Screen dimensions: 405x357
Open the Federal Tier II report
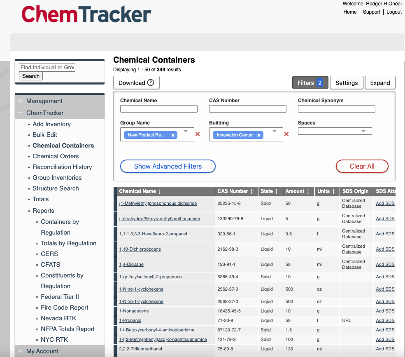60,297
